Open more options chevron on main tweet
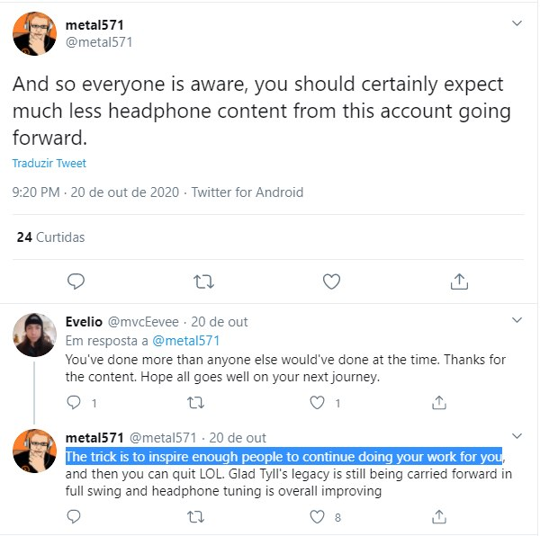Viewport: 540px width, 536px height. tap(517, 22)
